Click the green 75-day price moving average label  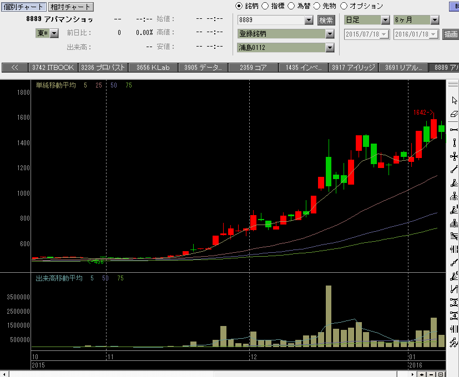point(129,85)
